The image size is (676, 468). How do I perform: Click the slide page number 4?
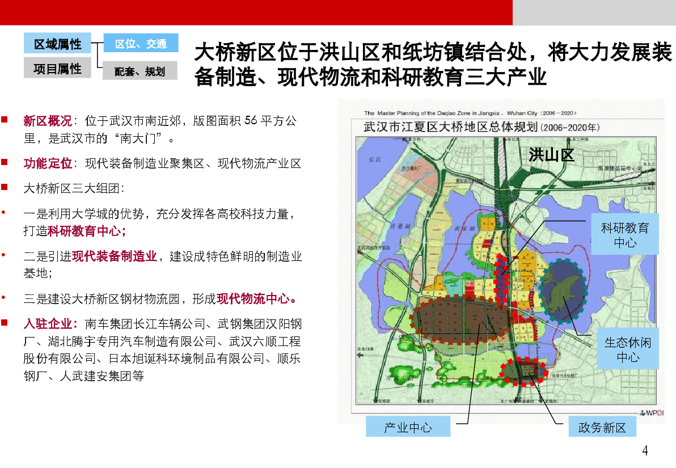click(x=645, y=451)
